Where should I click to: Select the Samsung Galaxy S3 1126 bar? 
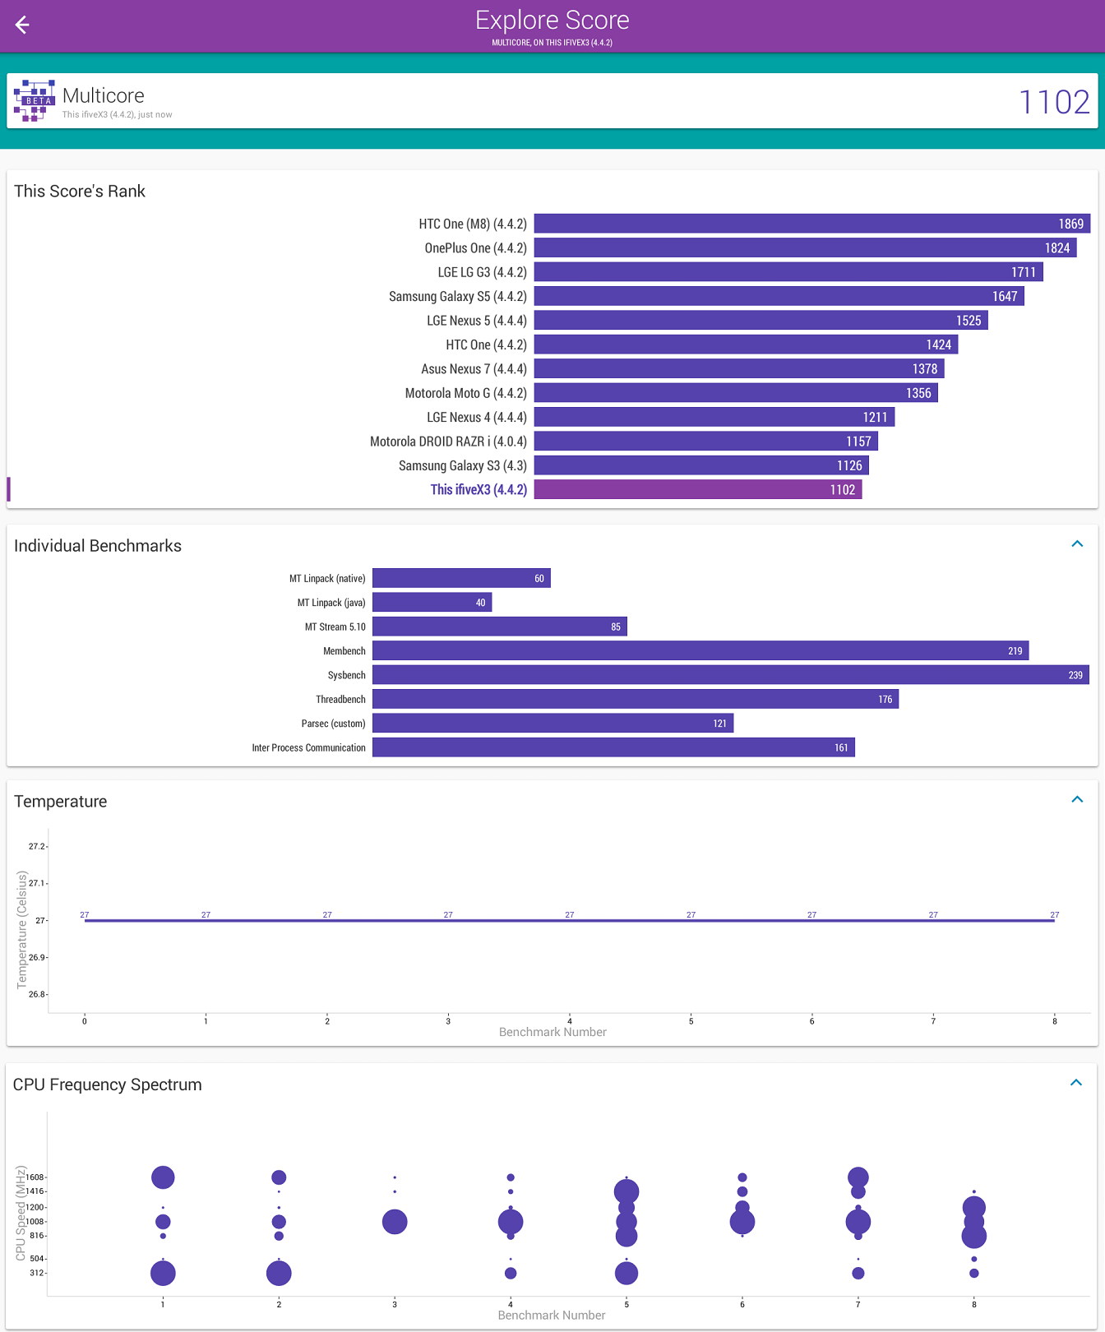click(x=701, y=465)
